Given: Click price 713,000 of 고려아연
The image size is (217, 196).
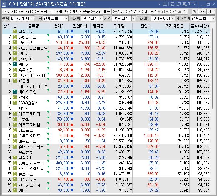Looking at the screenshot, I should (x=63, y=43).
